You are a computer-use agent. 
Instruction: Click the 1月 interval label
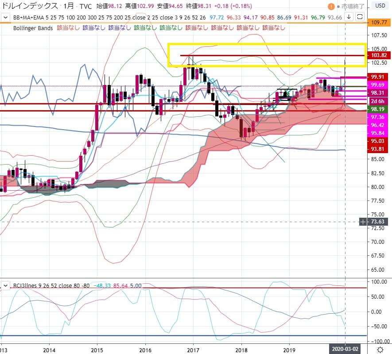point(69,6)
